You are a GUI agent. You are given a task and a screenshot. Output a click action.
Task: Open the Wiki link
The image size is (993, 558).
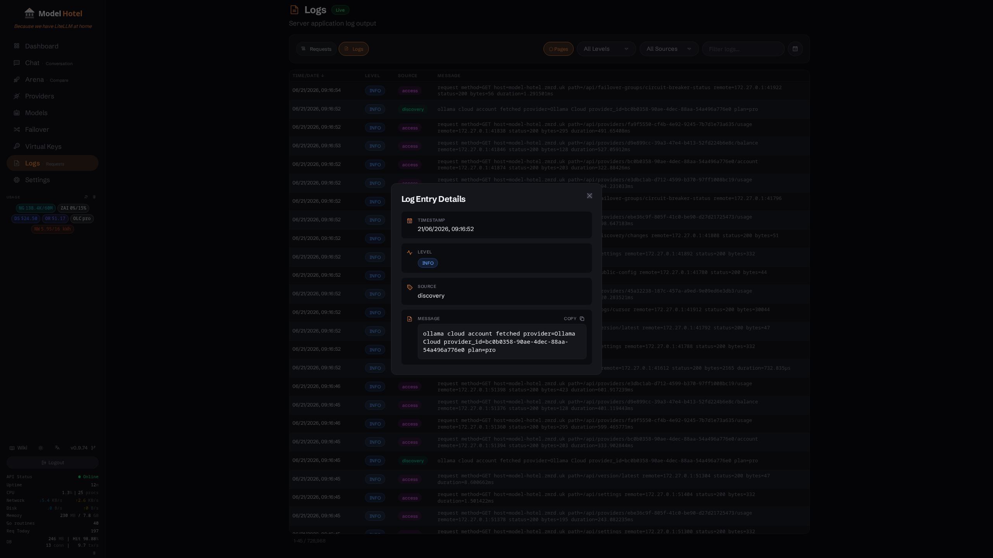tap(18, 448)
